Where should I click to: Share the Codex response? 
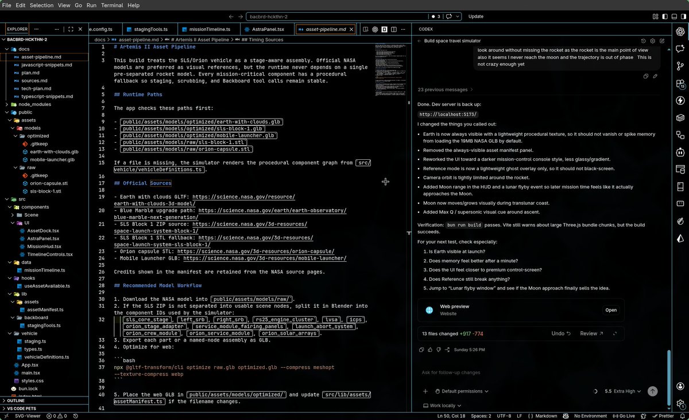click(447, 350)
